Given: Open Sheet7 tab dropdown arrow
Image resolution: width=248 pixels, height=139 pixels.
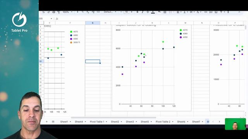Looking at the screenshot, I should [x=202, y=122].
